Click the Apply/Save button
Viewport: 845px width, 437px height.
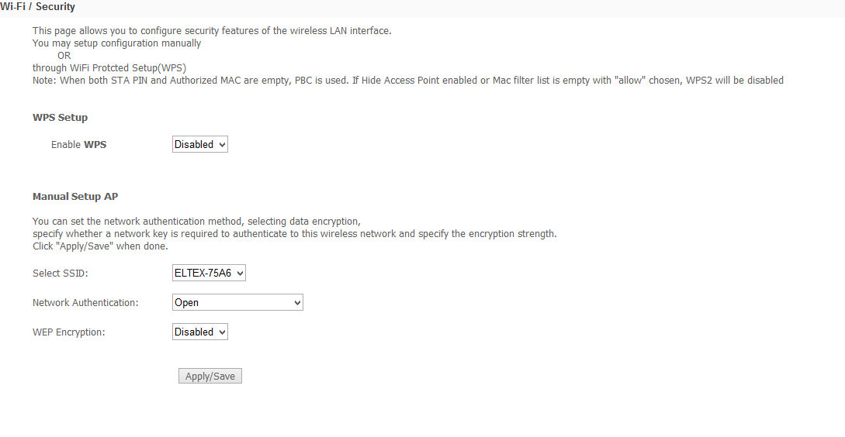tap(210, 377)
